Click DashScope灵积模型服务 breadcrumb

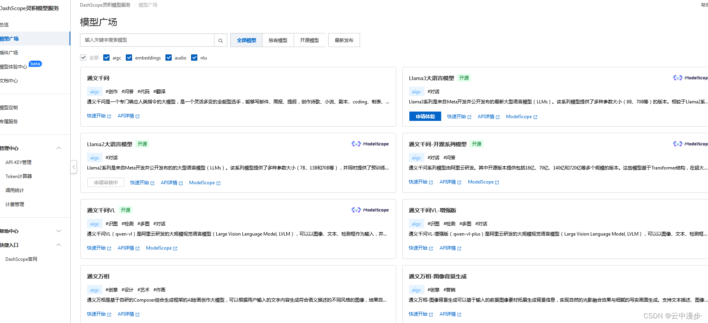(x=105, y=5)
